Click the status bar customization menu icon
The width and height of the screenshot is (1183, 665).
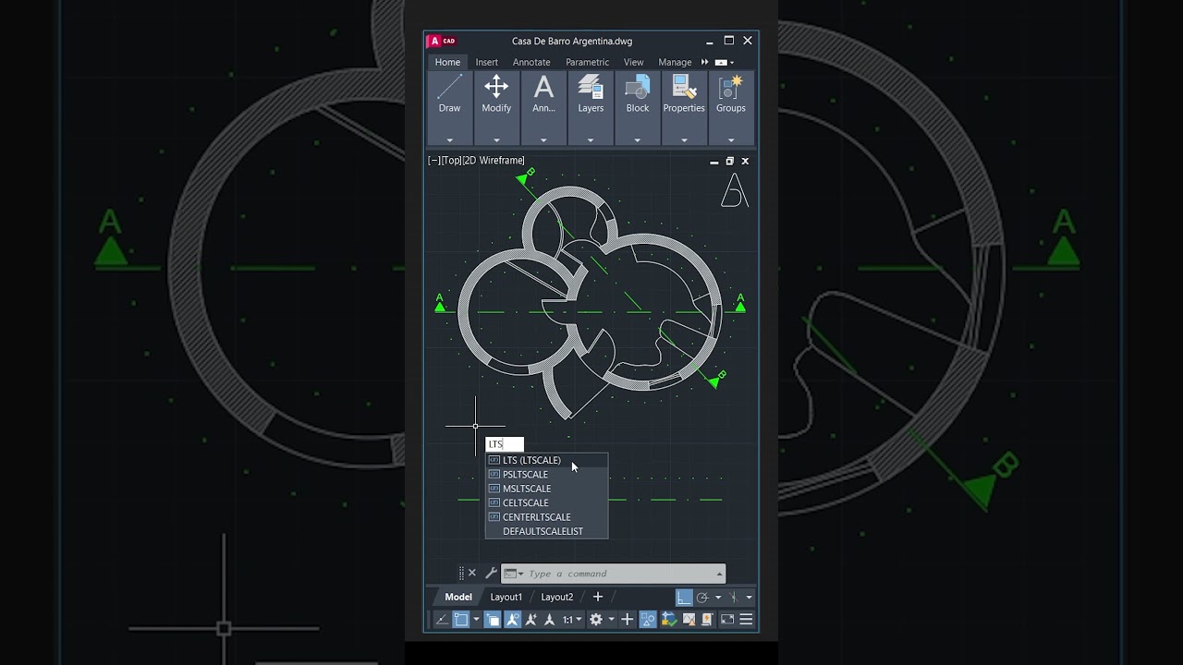pyautogui.click(x=746, y=619)
